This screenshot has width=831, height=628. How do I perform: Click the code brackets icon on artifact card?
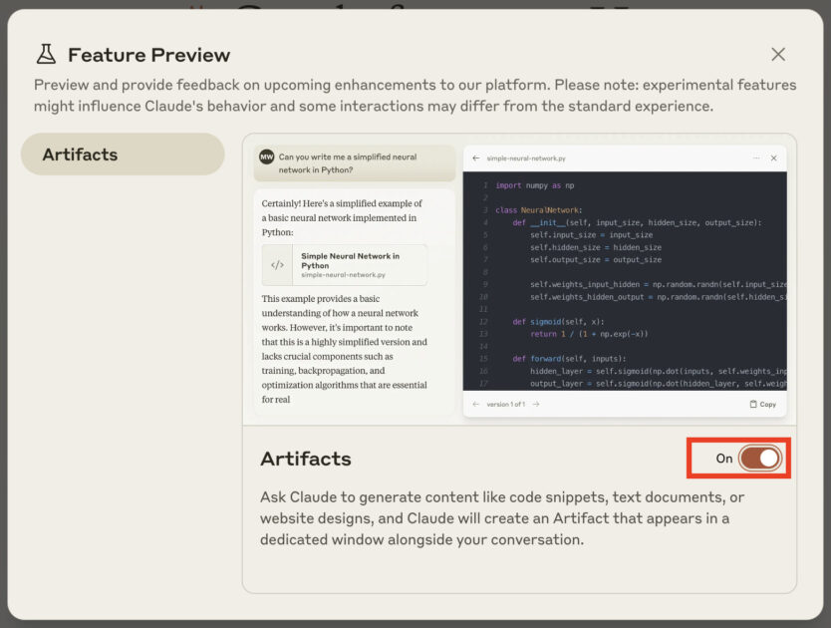pos(277,265)
